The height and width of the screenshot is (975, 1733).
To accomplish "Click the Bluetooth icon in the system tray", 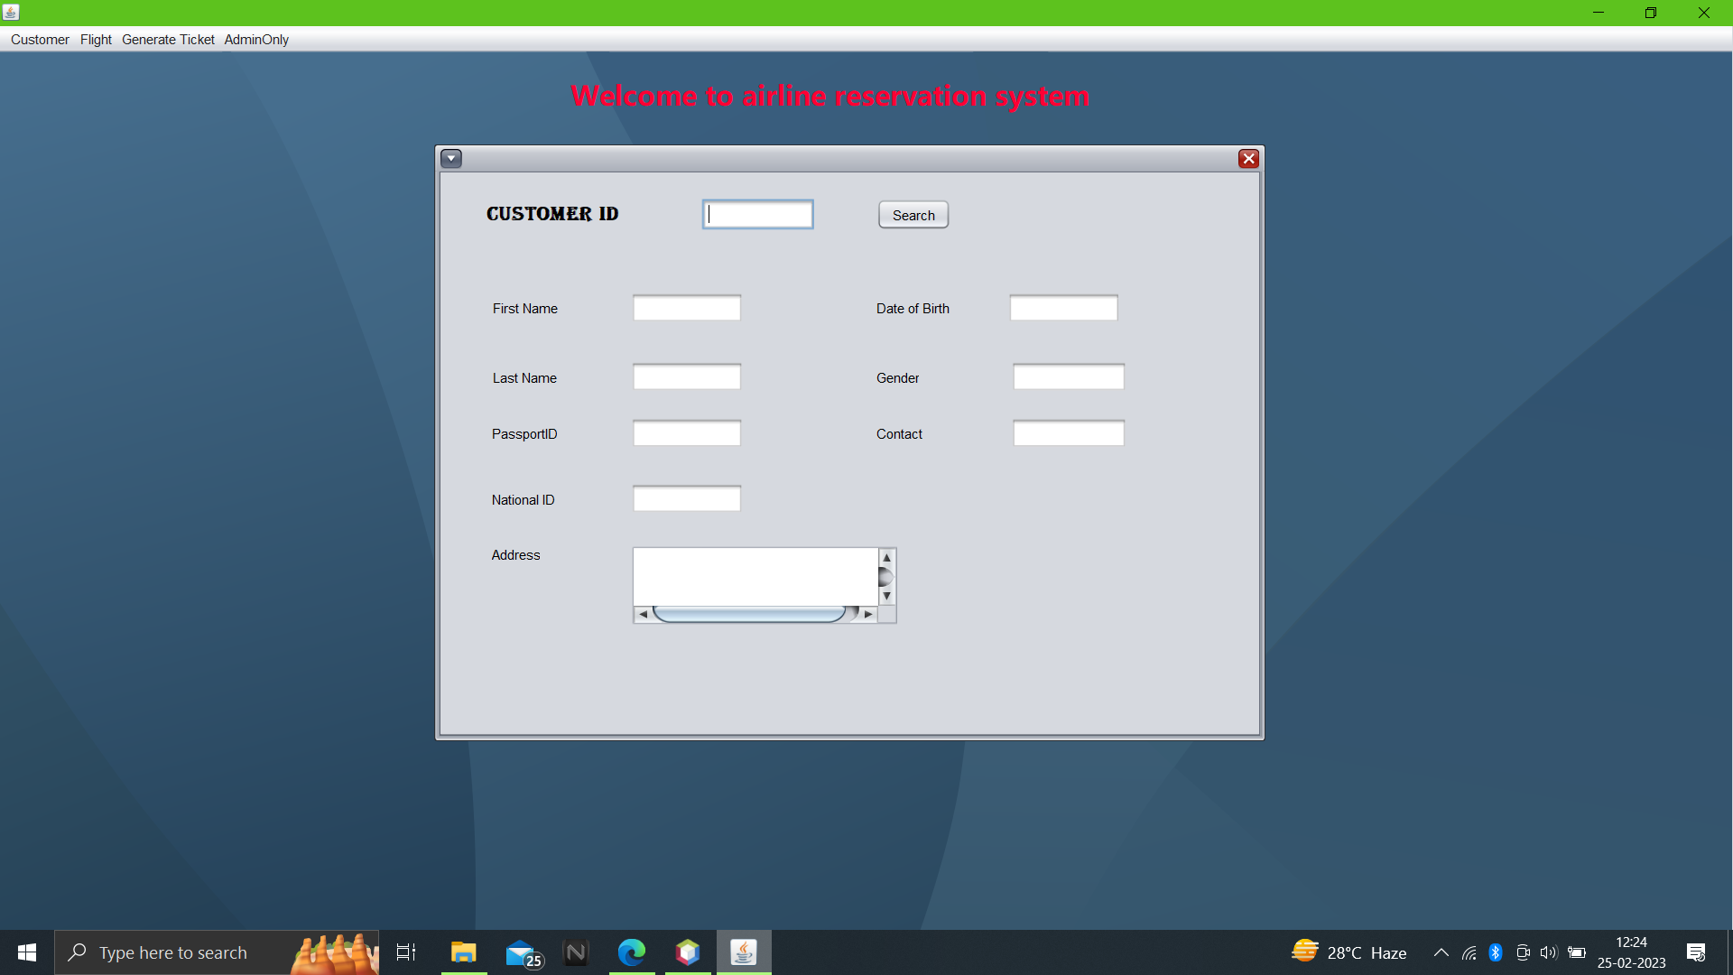I will [x=1496, y=952].
